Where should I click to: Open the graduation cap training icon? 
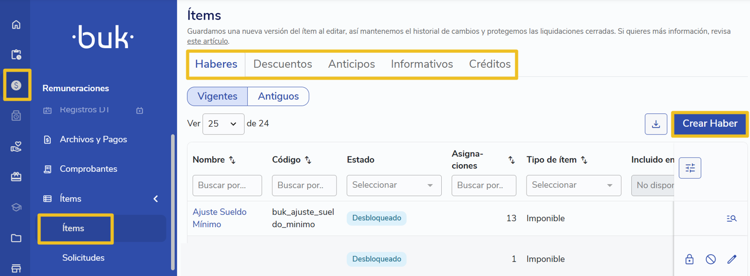(x=16, y=208)
